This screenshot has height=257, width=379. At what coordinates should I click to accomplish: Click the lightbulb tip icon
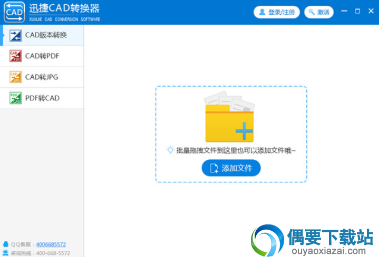click(x=170, y=150)
